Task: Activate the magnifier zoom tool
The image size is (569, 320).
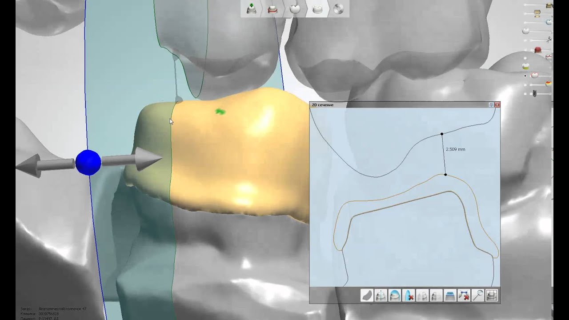Action: point(477,295)
